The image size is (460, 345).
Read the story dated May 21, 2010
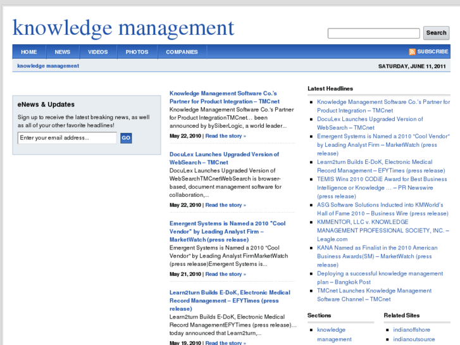click(226, 274)
